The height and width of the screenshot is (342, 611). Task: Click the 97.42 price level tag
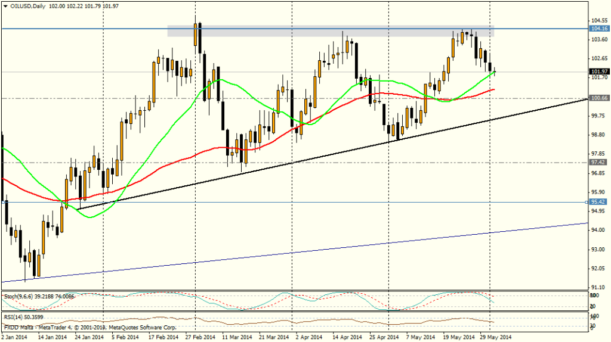pyautogui.click(x=598, y=162)
